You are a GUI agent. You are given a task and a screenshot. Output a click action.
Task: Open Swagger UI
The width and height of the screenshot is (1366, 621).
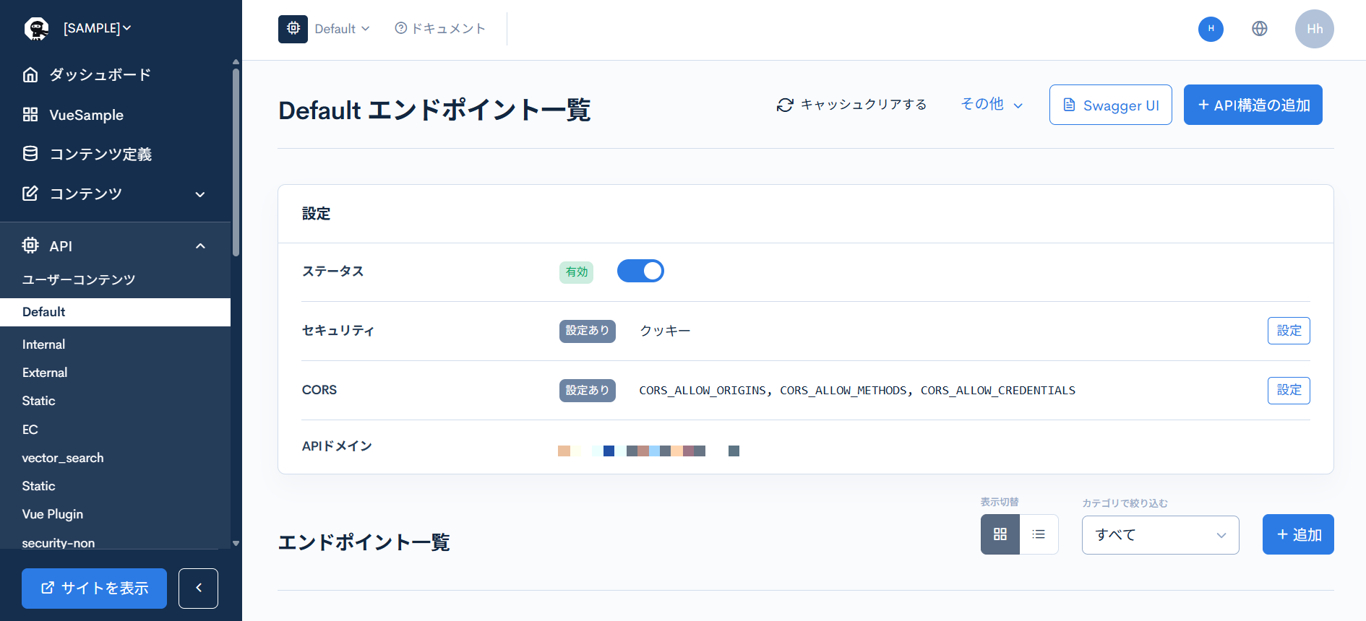pyautogui.click(x=1111, y=105)
